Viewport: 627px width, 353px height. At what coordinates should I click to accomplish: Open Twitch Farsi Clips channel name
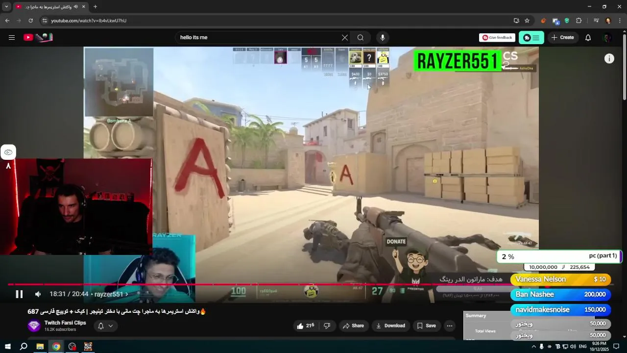tap(65, 323)
